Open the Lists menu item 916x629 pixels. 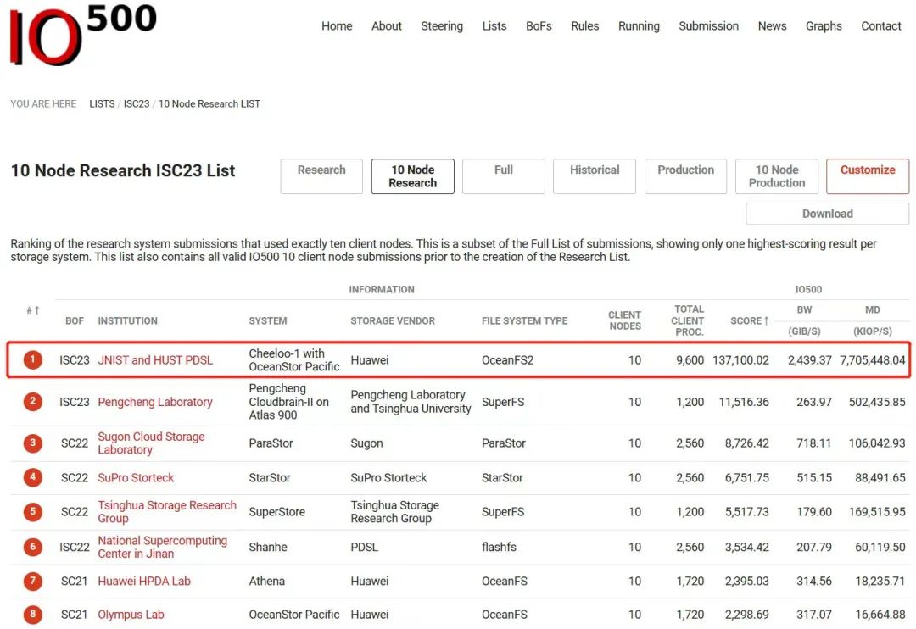(x=494, y=26)
